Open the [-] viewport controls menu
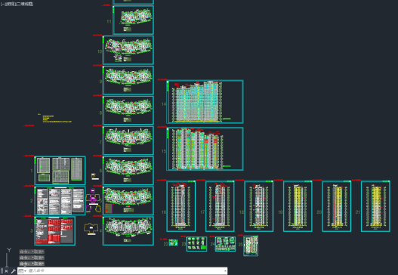398x275 pixels. (2, 4)
